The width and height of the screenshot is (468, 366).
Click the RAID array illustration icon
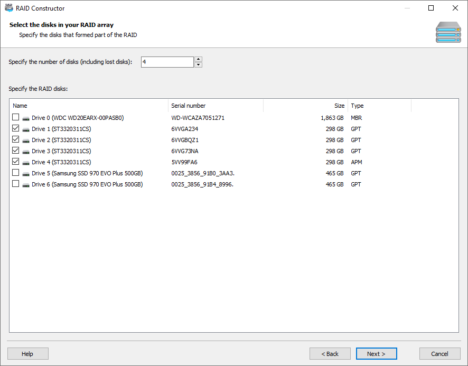pyautogui.click(x=448, y=32)
